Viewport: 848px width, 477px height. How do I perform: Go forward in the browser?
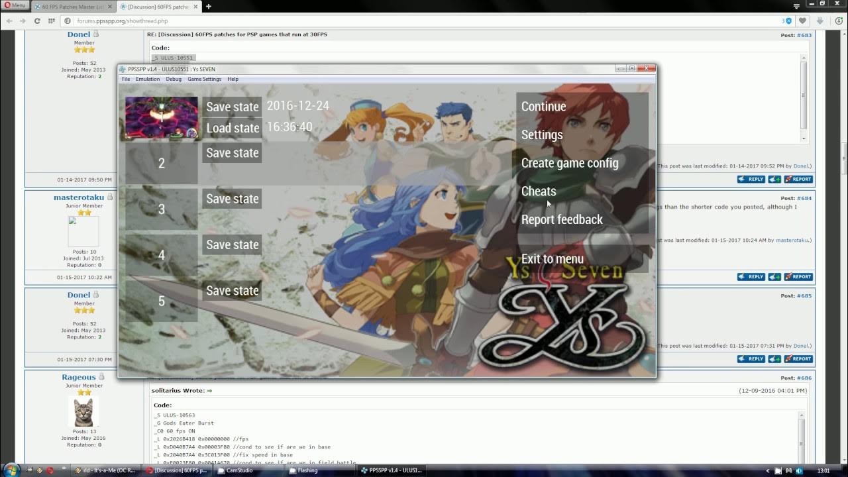click(x=23, y=21)
